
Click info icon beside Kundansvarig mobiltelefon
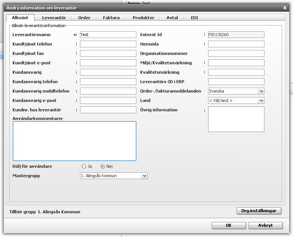76,91
